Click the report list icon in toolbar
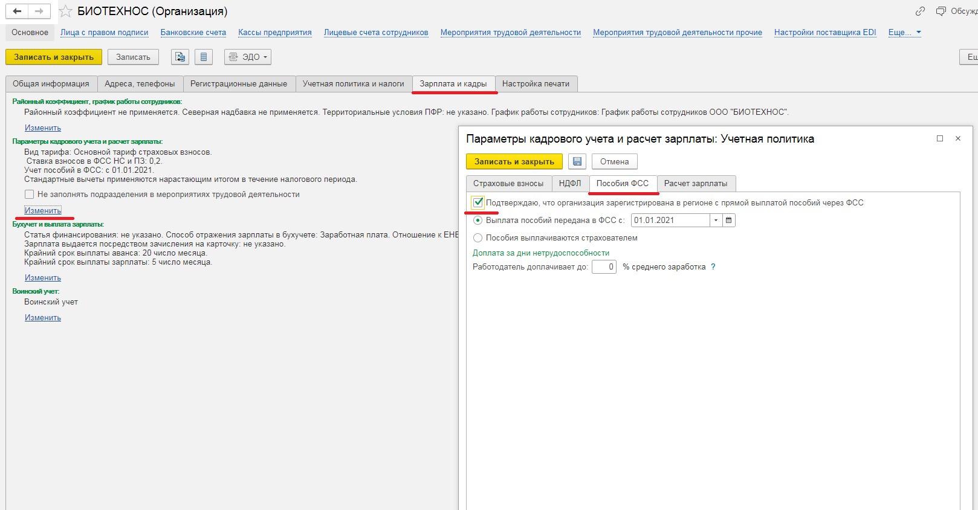Screen dimensions: 978x510 (204, 57)
